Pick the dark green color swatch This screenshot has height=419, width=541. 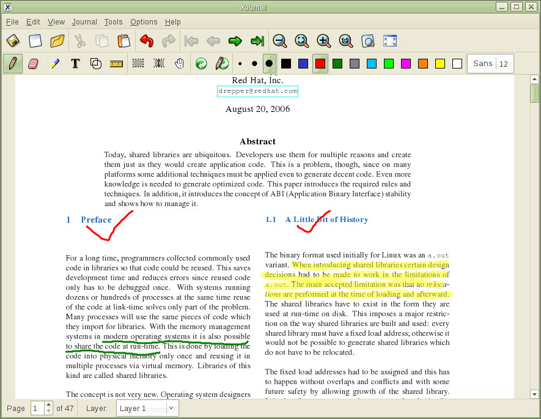tap(337, 64)
